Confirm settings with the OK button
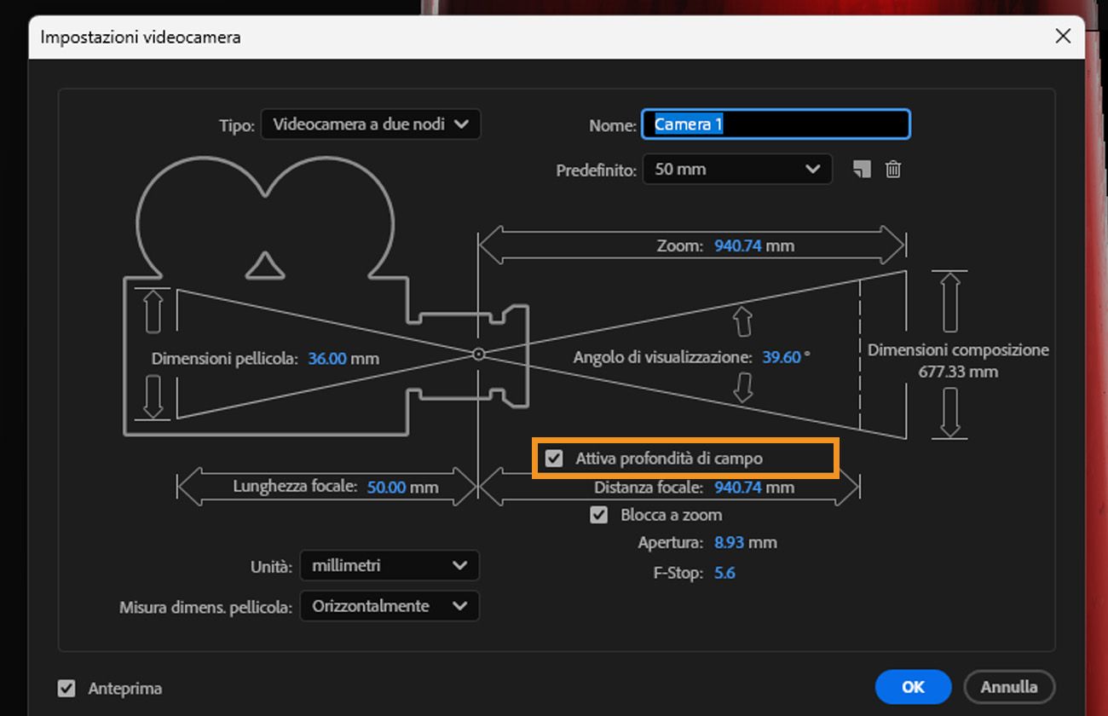The image size is (1108, 716). 913,686
